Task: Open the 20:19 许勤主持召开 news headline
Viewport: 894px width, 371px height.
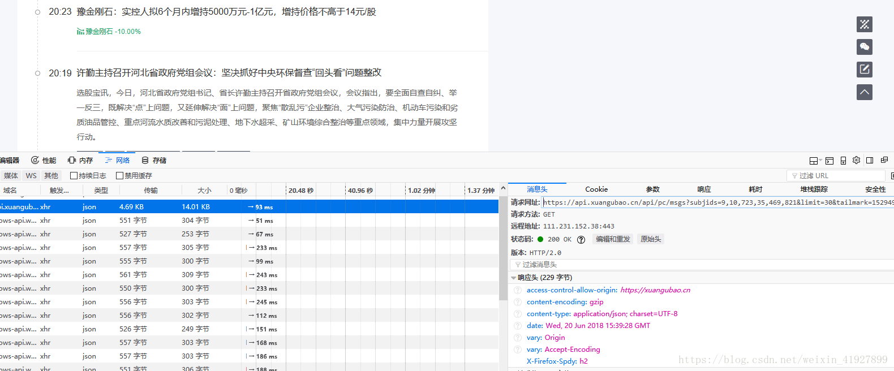Action: pyautogui.click(x=229, y=73)
